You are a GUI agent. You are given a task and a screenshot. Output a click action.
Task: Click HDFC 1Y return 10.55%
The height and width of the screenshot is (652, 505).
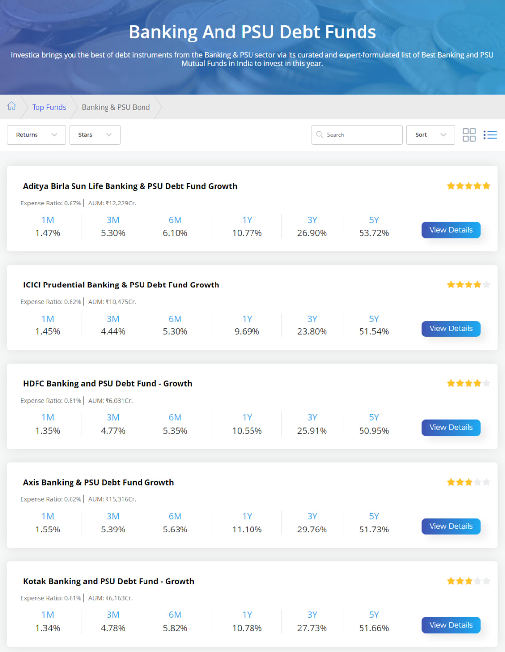(x=247, y=431)
